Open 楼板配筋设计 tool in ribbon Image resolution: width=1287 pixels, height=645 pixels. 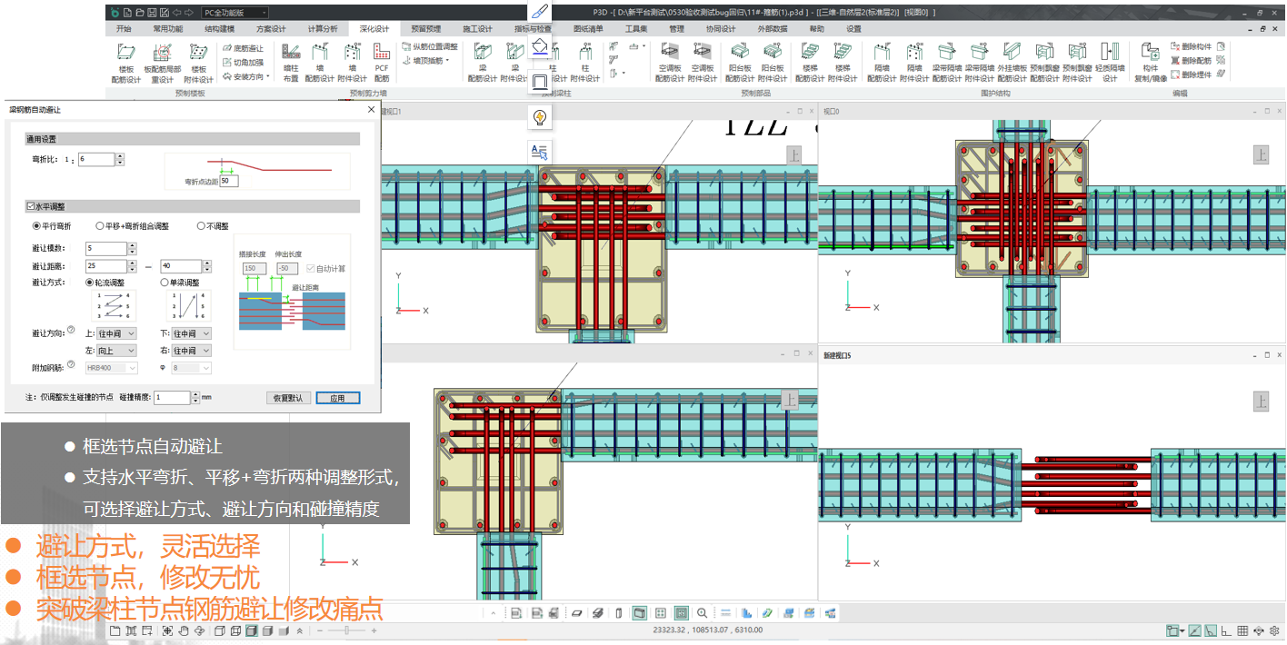(126, 61)
